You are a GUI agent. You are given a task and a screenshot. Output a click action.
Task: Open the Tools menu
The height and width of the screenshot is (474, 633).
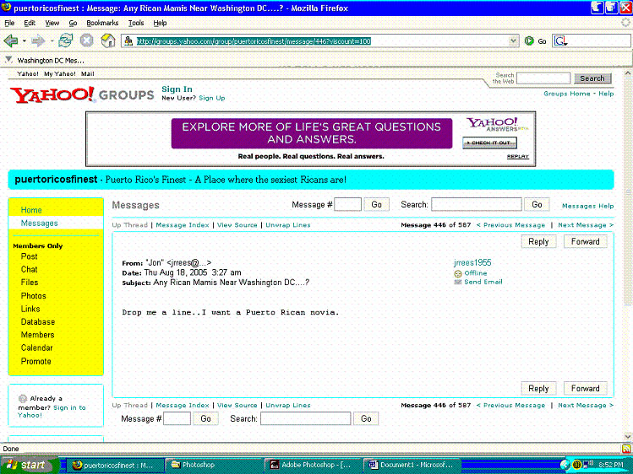(135, 23)
